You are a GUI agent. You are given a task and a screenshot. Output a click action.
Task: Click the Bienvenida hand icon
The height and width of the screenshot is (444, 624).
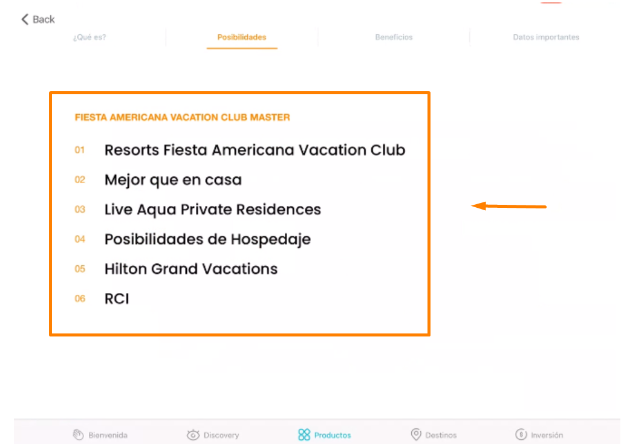[79, 435]
